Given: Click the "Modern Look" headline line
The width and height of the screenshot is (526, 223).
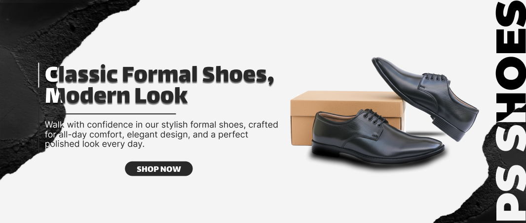Looking at the screenshot, I should click(116, 96).
